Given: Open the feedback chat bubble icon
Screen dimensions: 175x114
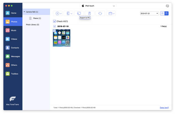Looking at the screenshot, I should (167, 6).
